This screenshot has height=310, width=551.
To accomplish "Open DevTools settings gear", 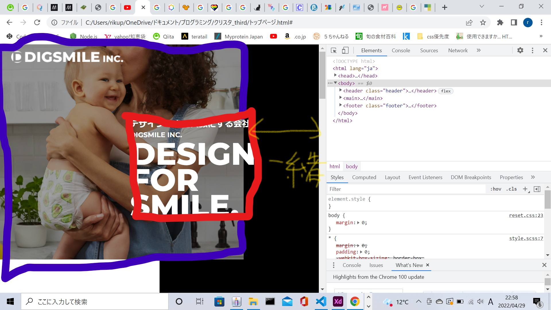I will pos(520,51).
